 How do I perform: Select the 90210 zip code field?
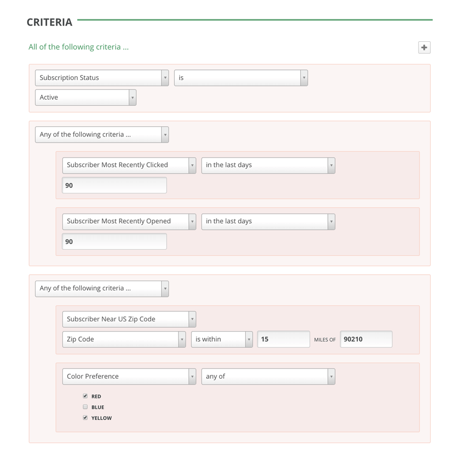[x=366, y=339]
